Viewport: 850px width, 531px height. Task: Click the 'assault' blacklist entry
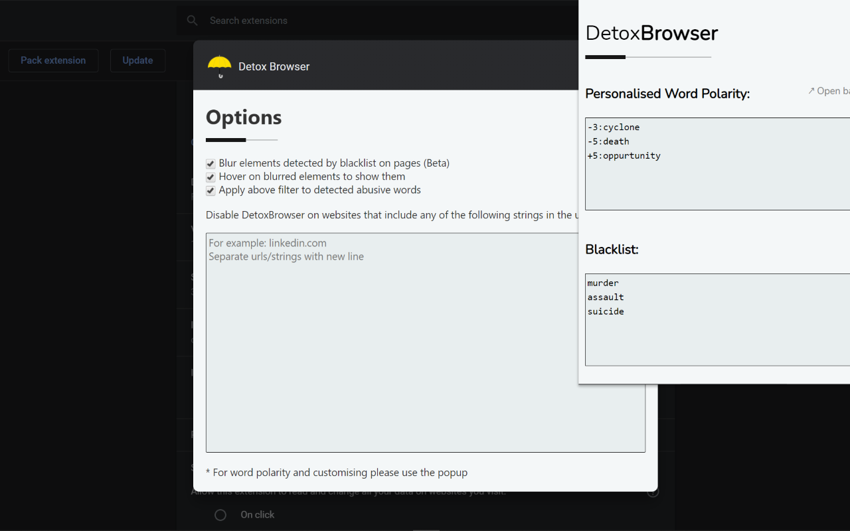click(606, 297)
